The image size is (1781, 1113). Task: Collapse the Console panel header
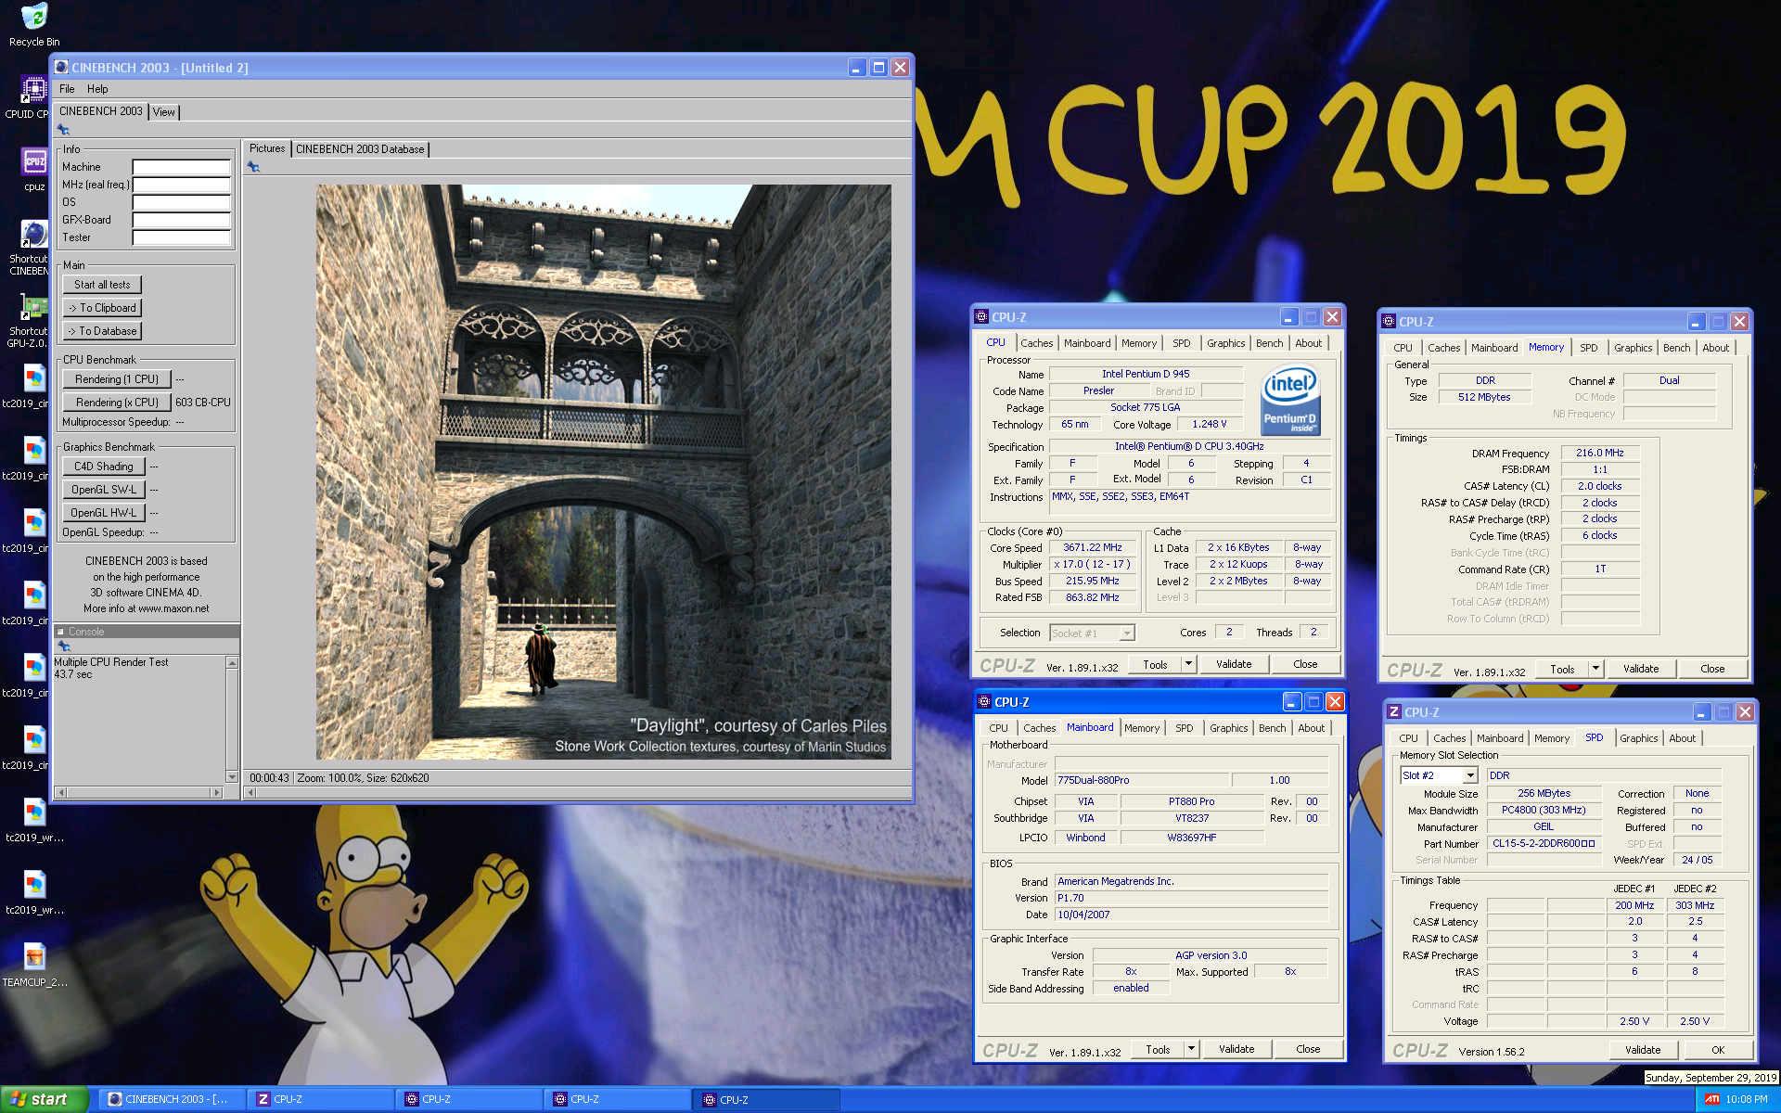pyautogui.click(x=61, y=632)
